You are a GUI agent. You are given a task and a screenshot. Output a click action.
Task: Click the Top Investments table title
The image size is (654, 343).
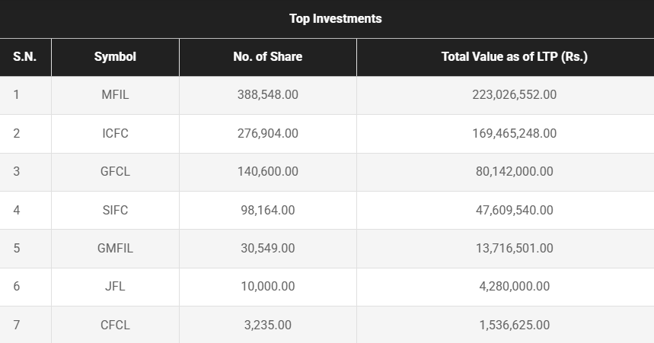point(335,18)
